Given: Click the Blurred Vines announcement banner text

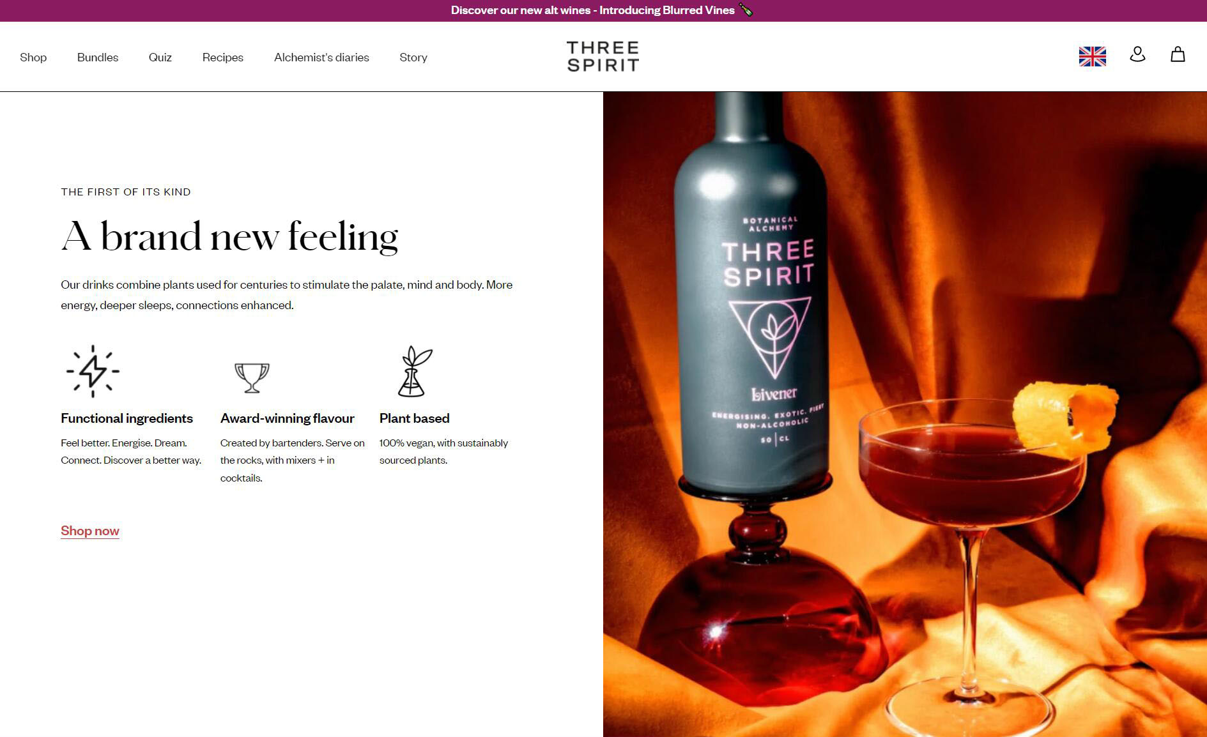Looking at the screenshot, I should 593,10.
